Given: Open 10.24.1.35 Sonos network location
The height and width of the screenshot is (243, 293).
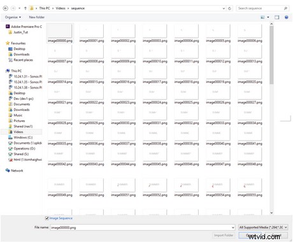Looking at the screenshot, I should click(25, 82).
